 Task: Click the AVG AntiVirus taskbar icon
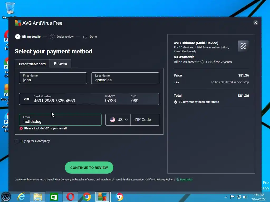coord(103,197)
